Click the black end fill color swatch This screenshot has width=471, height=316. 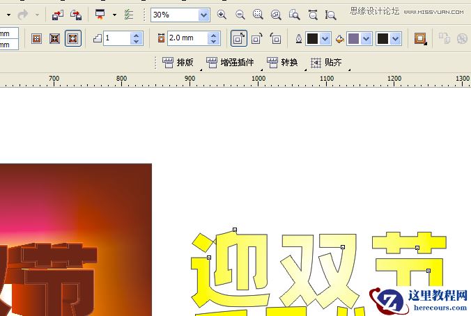pyautogui.click(x=383, y=38)
